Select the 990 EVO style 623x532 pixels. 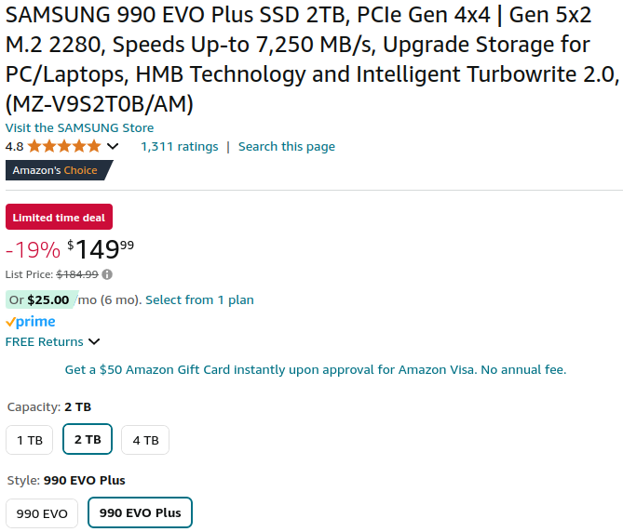(x=42, y=512)
